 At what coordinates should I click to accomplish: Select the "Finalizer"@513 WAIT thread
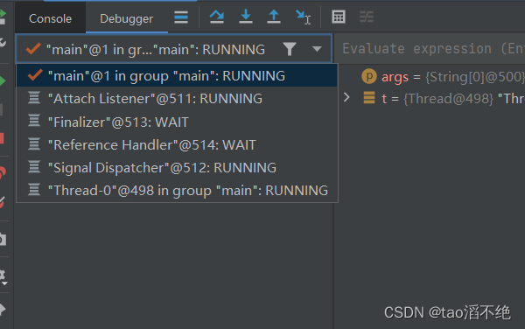point(177,122)
